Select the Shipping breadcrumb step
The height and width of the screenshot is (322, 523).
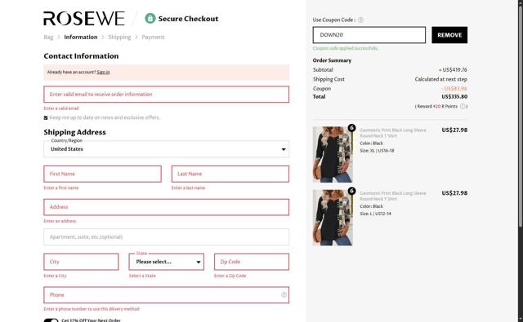(x=119, y=37)
